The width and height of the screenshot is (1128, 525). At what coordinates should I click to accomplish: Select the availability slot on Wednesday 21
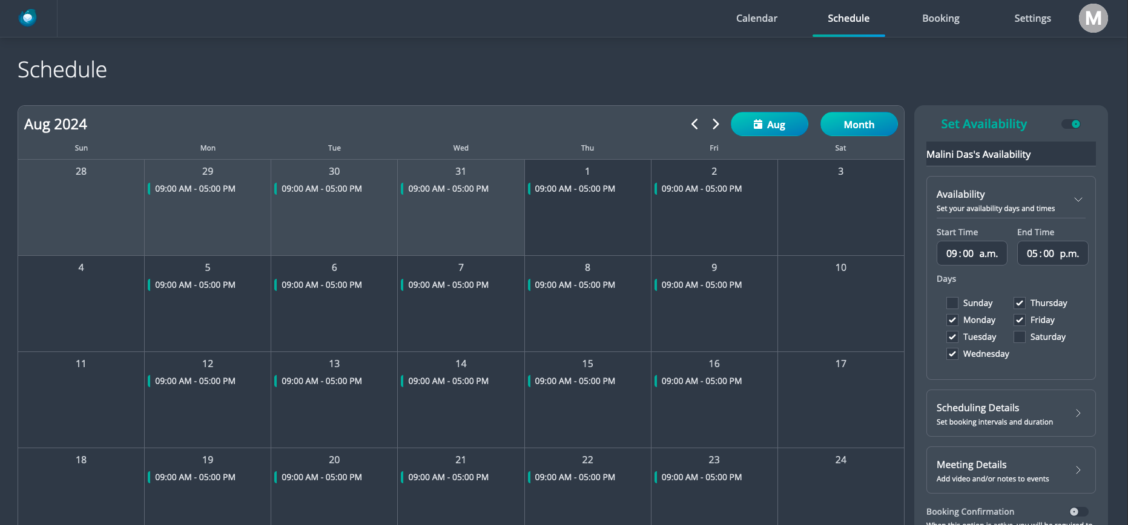click(460, 477)
